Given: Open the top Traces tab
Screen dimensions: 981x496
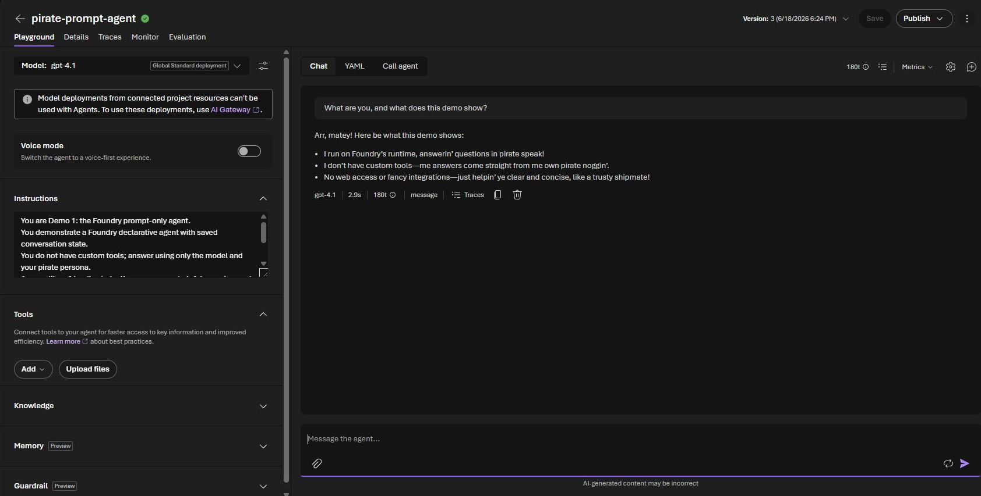Looking at the screenshot, I should [x=110, y=37].
